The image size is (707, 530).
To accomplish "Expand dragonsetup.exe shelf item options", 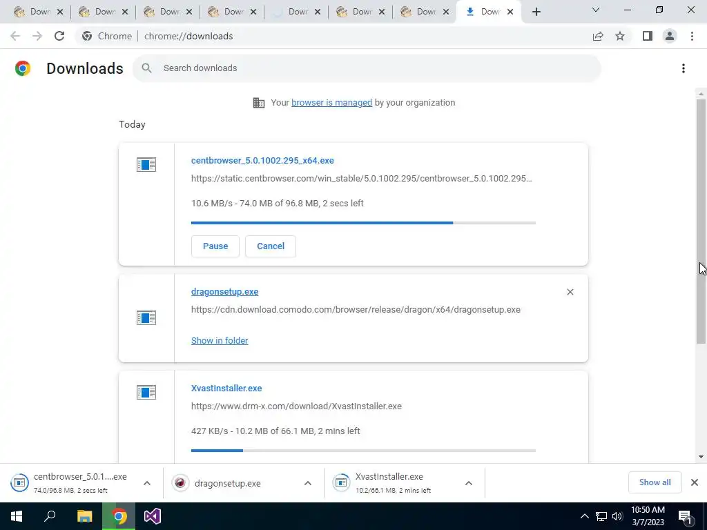I will [x=307, y=483].
